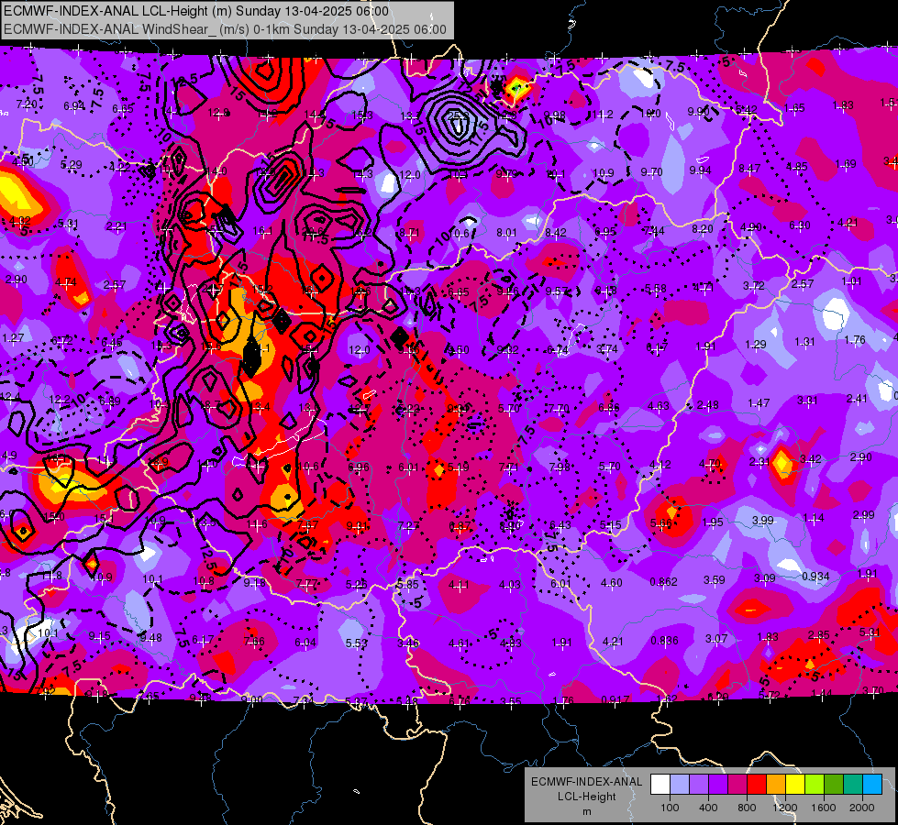Click grid value 0.836

click(x=664, y=640)
